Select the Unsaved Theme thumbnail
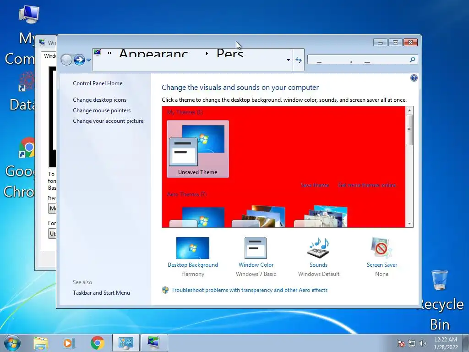 tap(198, 149)
